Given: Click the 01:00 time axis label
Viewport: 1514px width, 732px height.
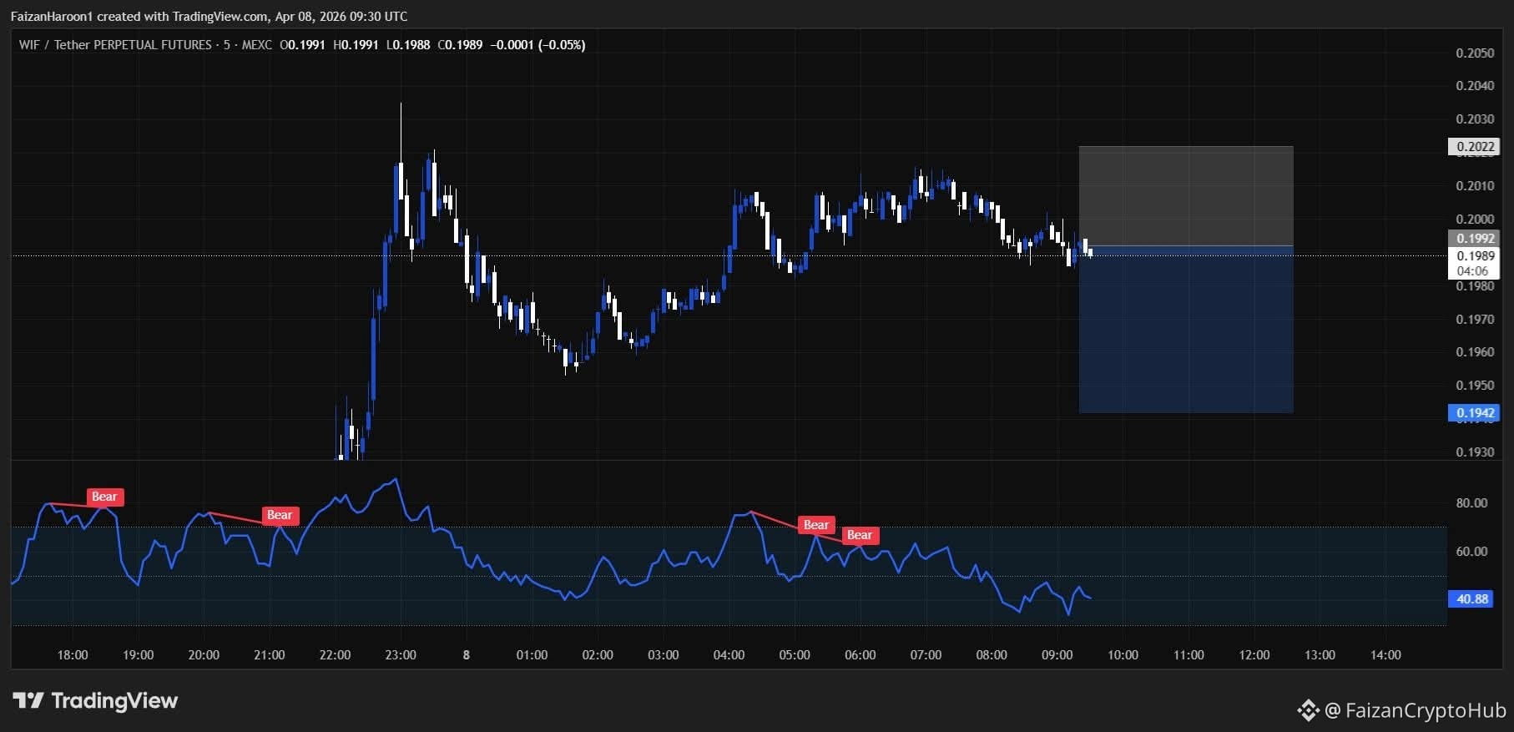Looking at the screenshot, I should coord(532,655).
